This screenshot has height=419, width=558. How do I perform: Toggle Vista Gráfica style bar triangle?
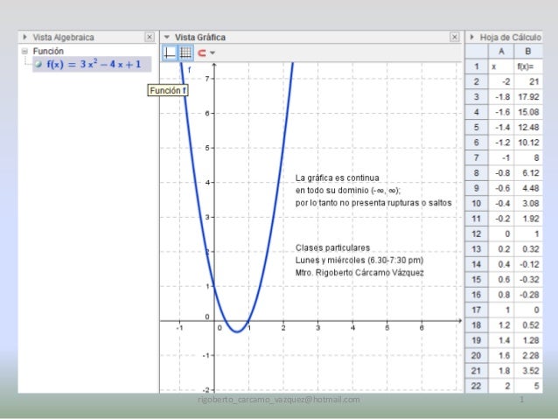click(167, 38)
